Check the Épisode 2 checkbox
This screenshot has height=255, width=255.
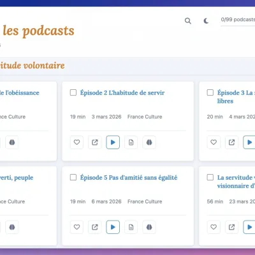pyautogui.click(x=73, y=92)
